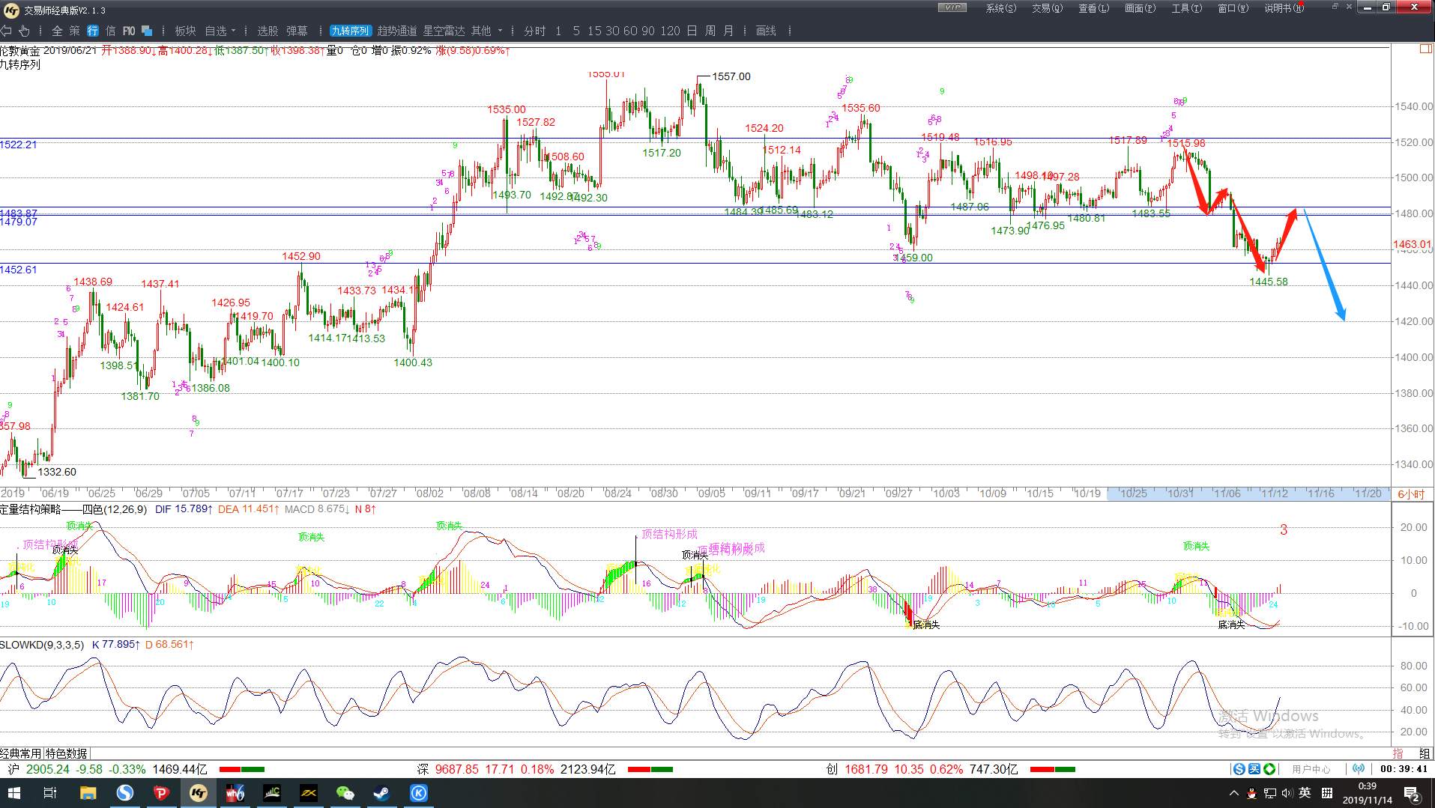Expand the 自选 dropdown arrow

coord(234,31)
